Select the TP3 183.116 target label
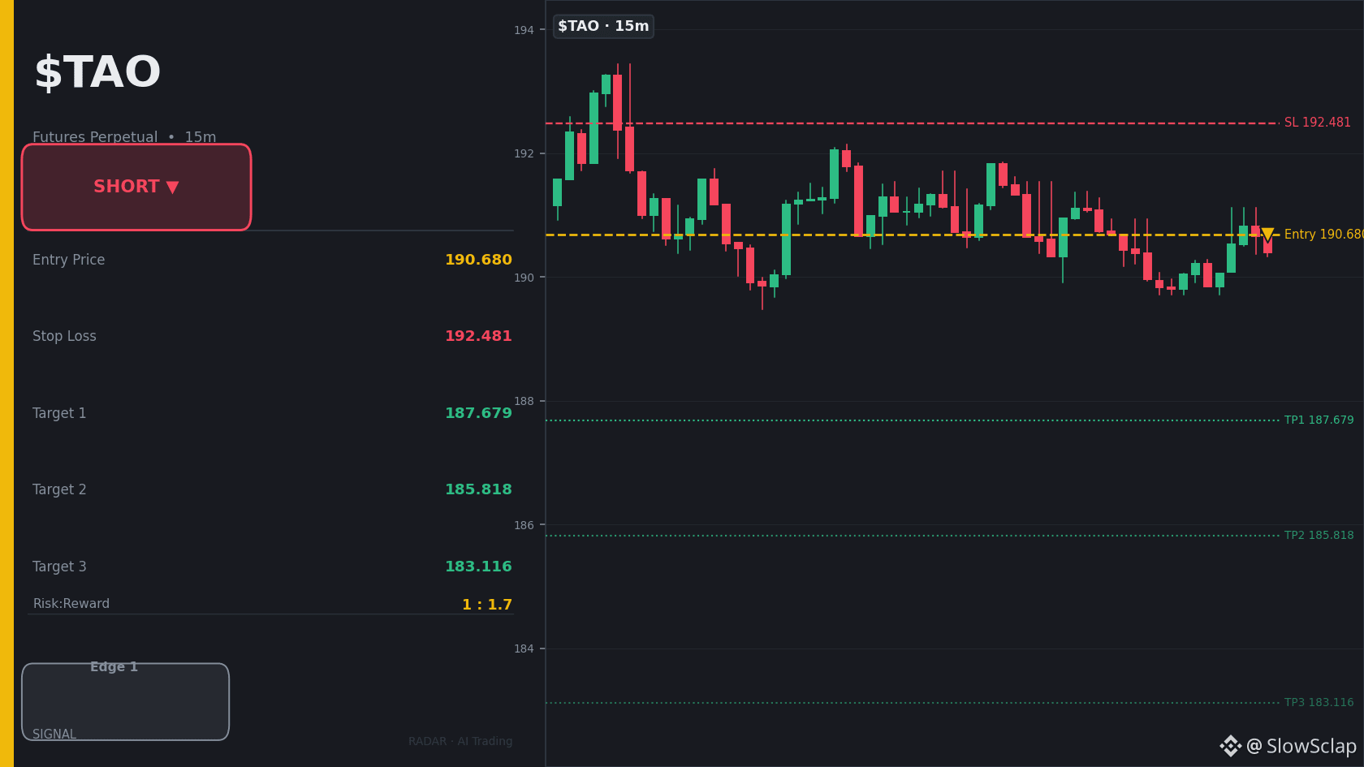 click(1319, 703)
